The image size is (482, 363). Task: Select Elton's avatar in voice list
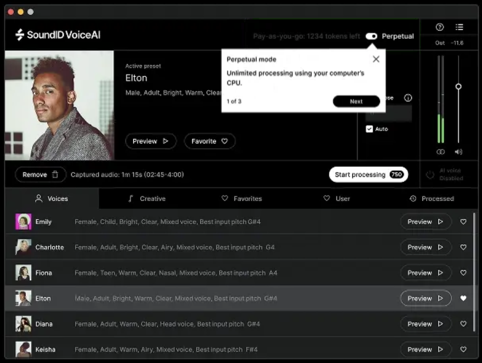(23, 298)
